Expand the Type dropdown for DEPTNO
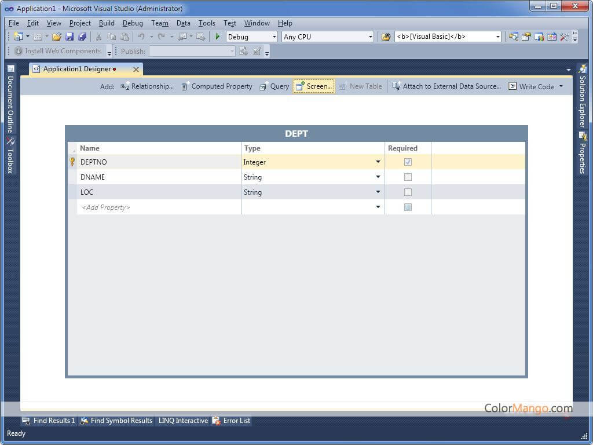Screen dimensions: 593x445 point(378,162)
